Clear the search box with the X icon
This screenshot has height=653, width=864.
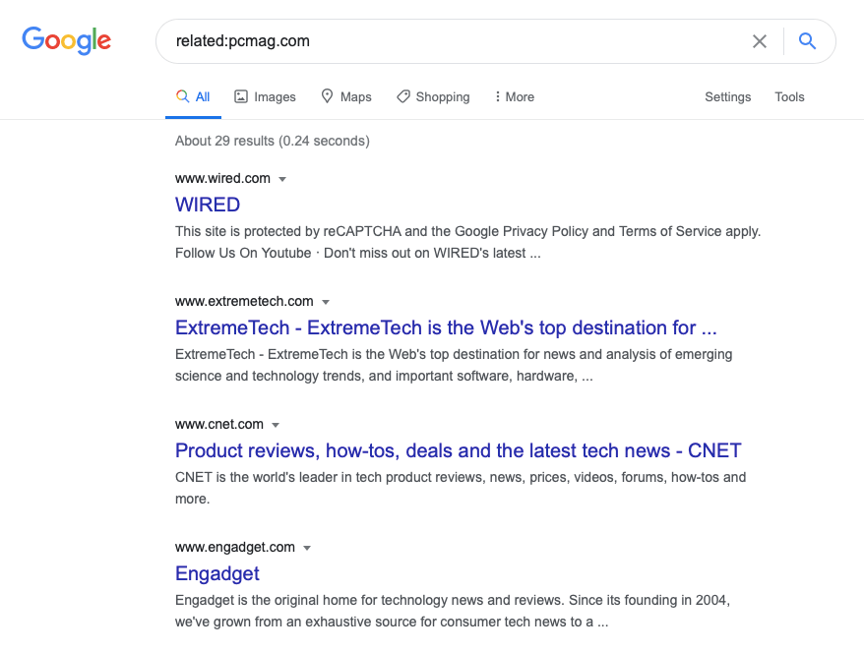(x=760, y=41)
